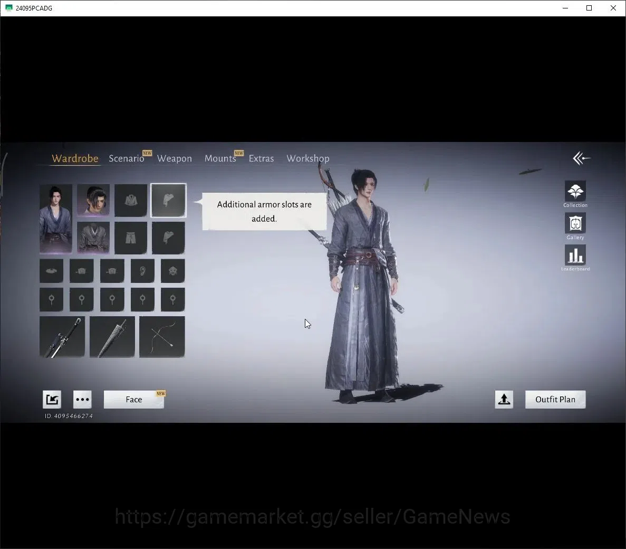Select the ear accessory slot
This screenshot has height=549, width=626.
pyautogui.click(x=142, y=271)
